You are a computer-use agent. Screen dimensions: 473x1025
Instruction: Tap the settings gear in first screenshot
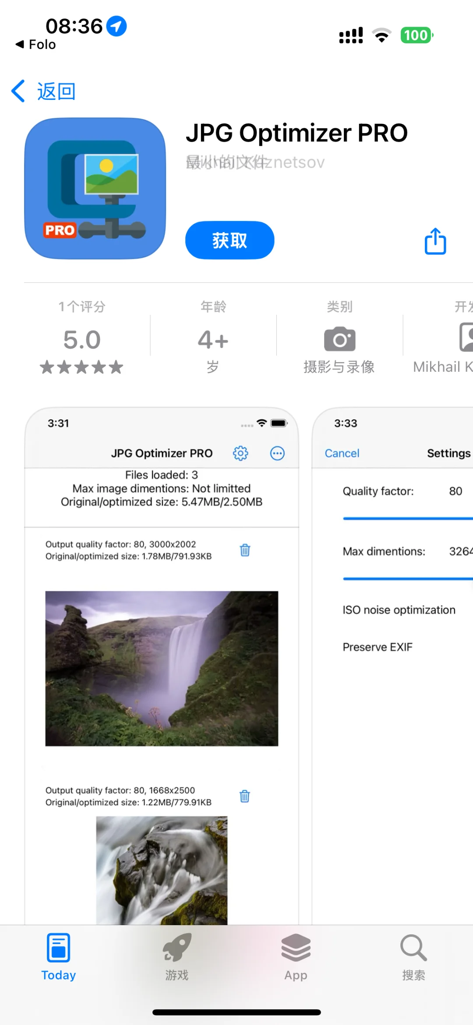240,453
